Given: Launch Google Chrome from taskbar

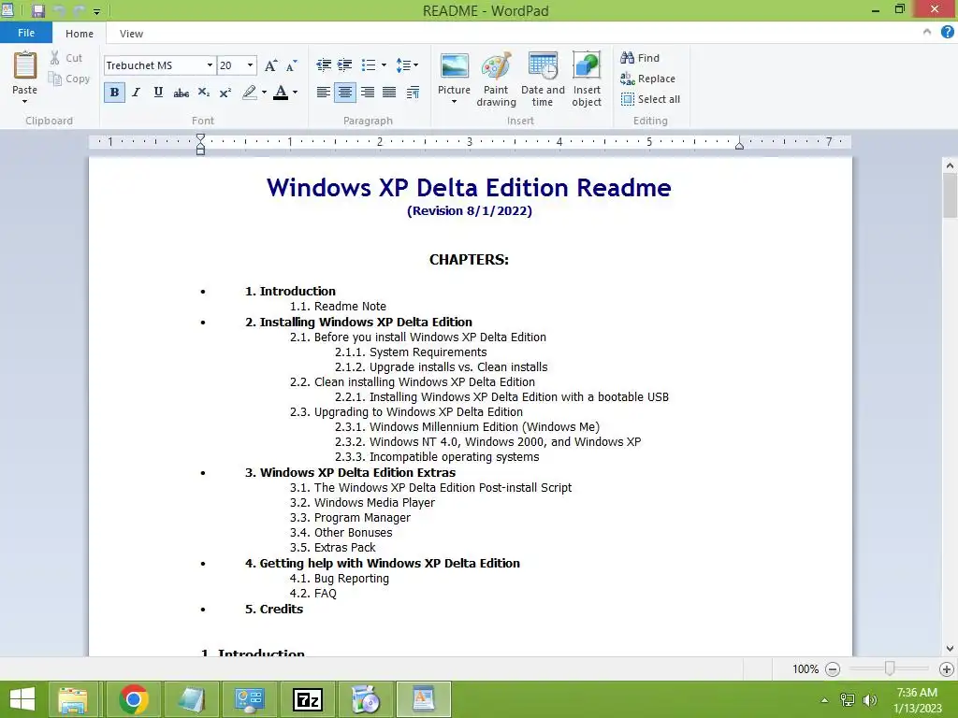Looking at the screenshot, I should tap(134, 699).
